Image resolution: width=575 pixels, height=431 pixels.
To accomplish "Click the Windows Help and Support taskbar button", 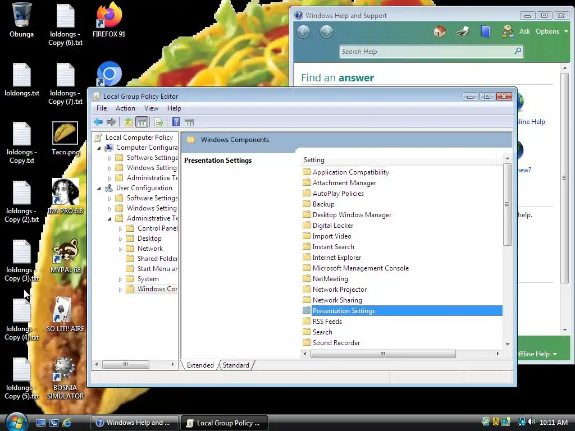I will pos(135,423).
